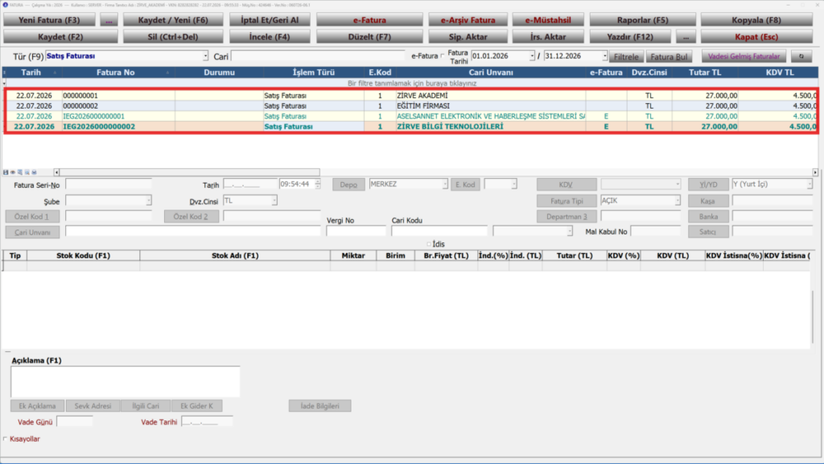Click the right arrow of the grid's horizontal scrollbar
The width and height of the screenshot is (824, 464).
[815, 172]
